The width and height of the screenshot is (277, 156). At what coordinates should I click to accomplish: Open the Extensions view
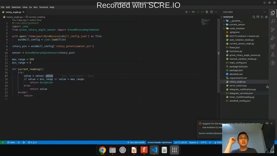tap(273, 46)
